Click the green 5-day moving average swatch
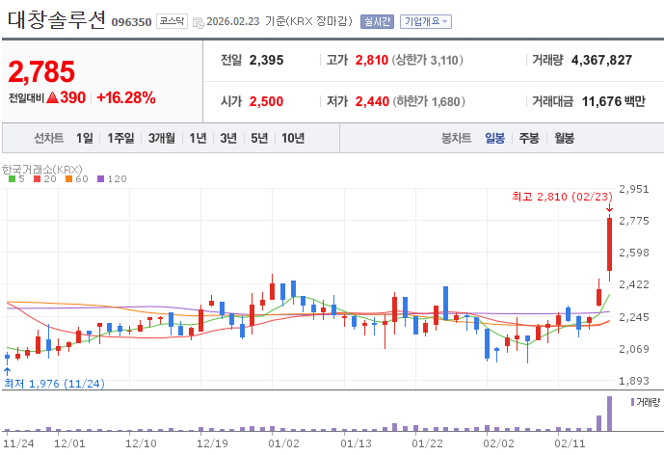The image size is (664, 455). coord(12,179)
